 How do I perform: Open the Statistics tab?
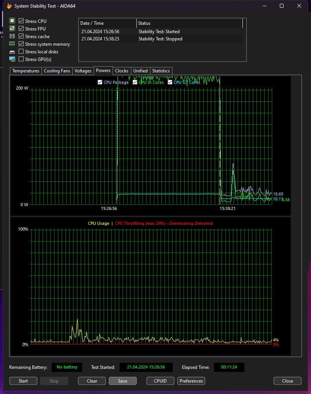coord(161,71)
